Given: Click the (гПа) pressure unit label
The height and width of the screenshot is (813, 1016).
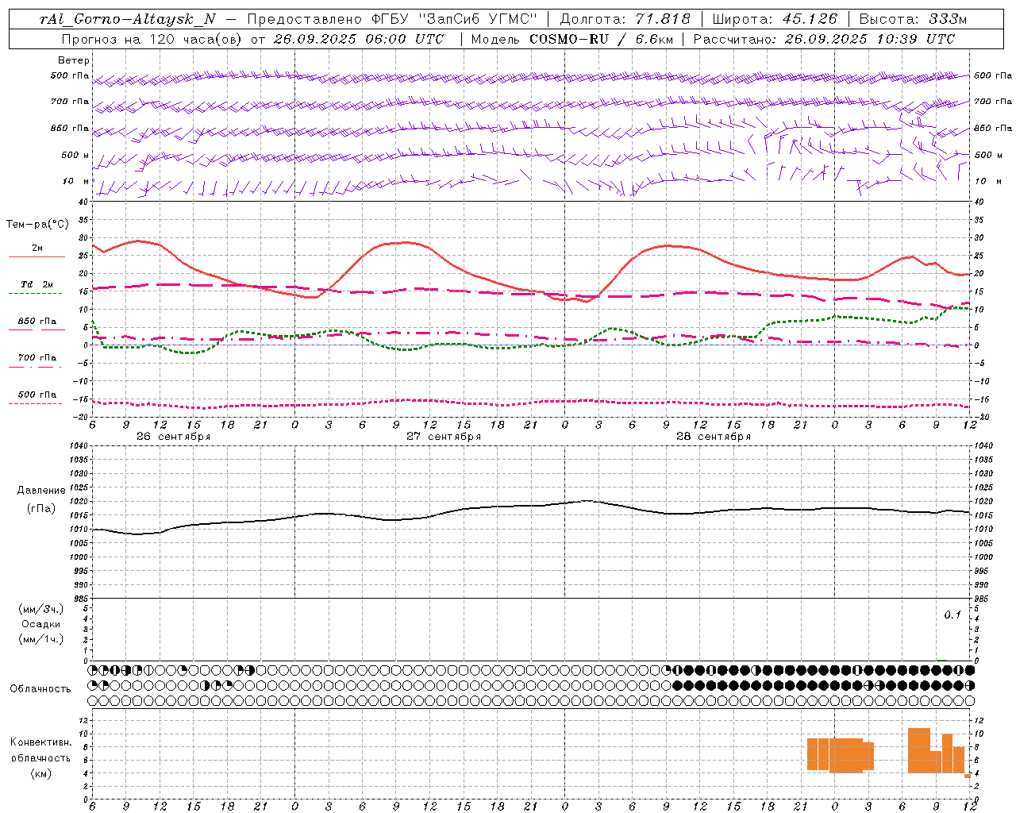Looking at the screenshot, I should (41, 508).
